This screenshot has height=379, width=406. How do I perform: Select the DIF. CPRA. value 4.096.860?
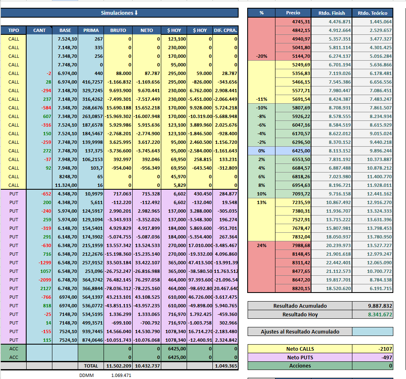pos(226,254)
